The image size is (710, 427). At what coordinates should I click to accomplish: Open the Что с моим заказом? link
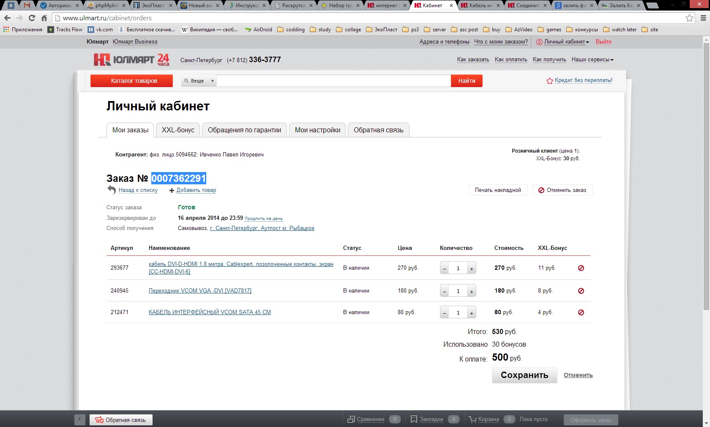[501, 42]
